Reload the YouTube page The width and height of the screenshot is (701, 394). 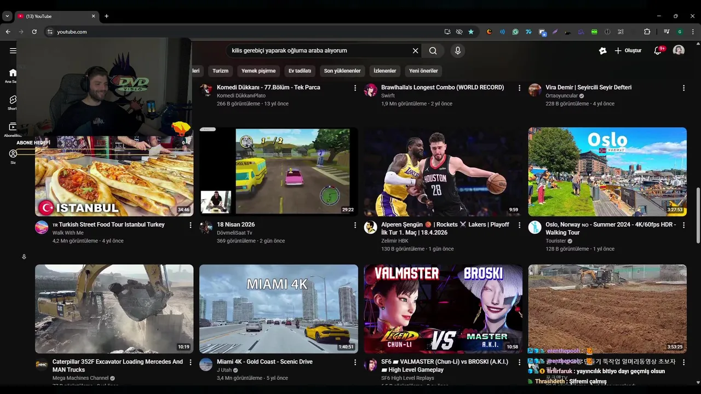point(34,32)
